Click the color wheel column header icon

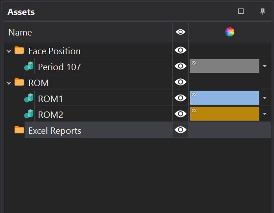pyautogui.click(x=230, y=32)
